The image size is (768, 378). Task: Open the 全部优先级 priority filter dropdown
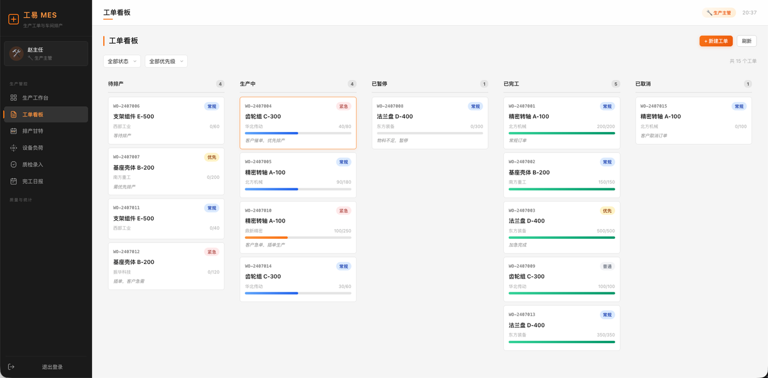point(166,61)
